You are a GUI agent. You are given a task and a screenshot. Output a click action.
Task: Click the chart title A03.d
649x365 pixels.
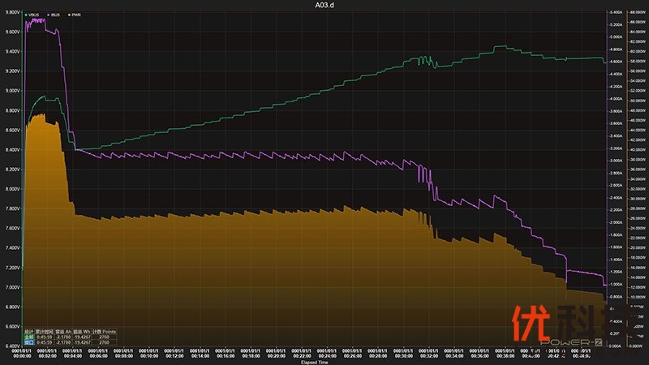point(324,5)
